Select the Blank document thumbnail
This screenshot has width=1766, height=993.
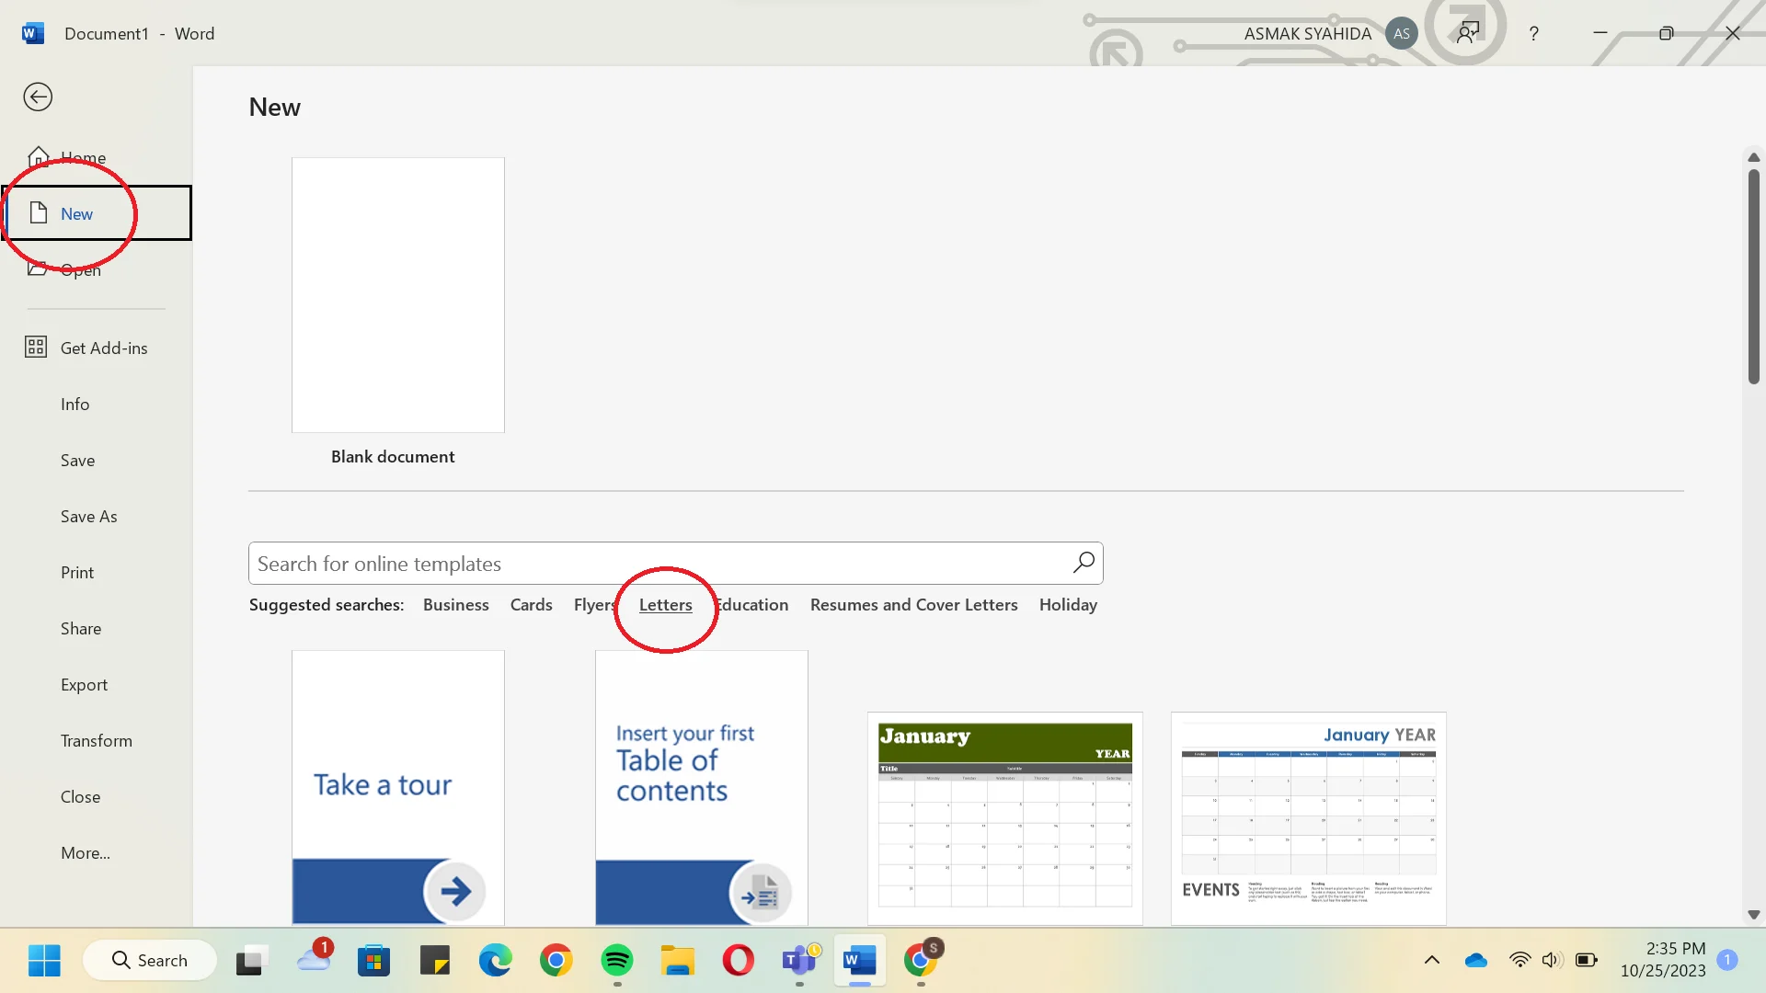[397, 295]
